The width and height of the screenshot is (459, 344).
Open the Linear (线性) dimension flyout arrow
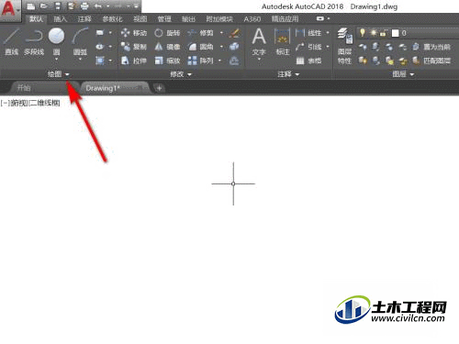point(328,33)
